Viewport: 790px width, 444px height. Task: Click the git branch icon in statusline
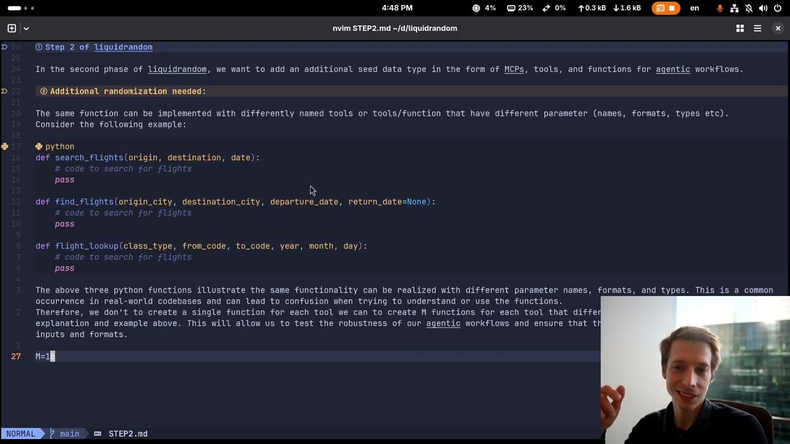click(x=52, y=434)
